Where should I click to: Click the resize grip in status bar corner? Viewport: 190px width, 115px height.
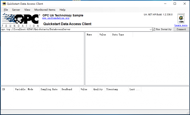coord(188,113)
